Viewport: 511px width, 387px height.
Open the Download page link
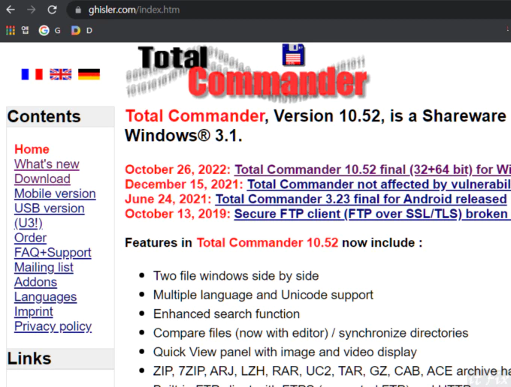(42, 178)
